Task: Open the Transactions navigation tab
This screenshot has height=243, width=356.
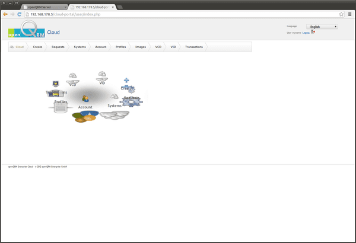Action: click(194, 47)
